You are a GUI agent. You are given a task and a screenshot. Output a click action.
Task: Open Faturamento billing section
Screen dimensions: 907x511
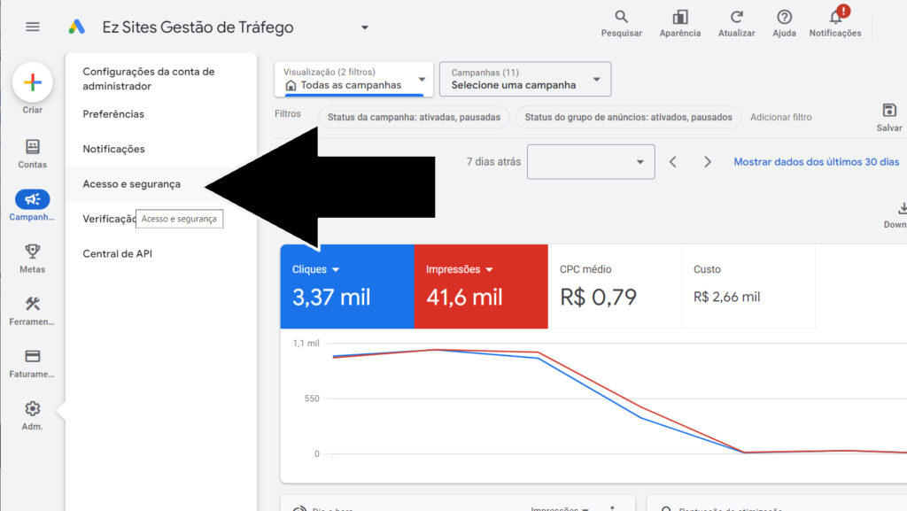click(x=33, y=364)
